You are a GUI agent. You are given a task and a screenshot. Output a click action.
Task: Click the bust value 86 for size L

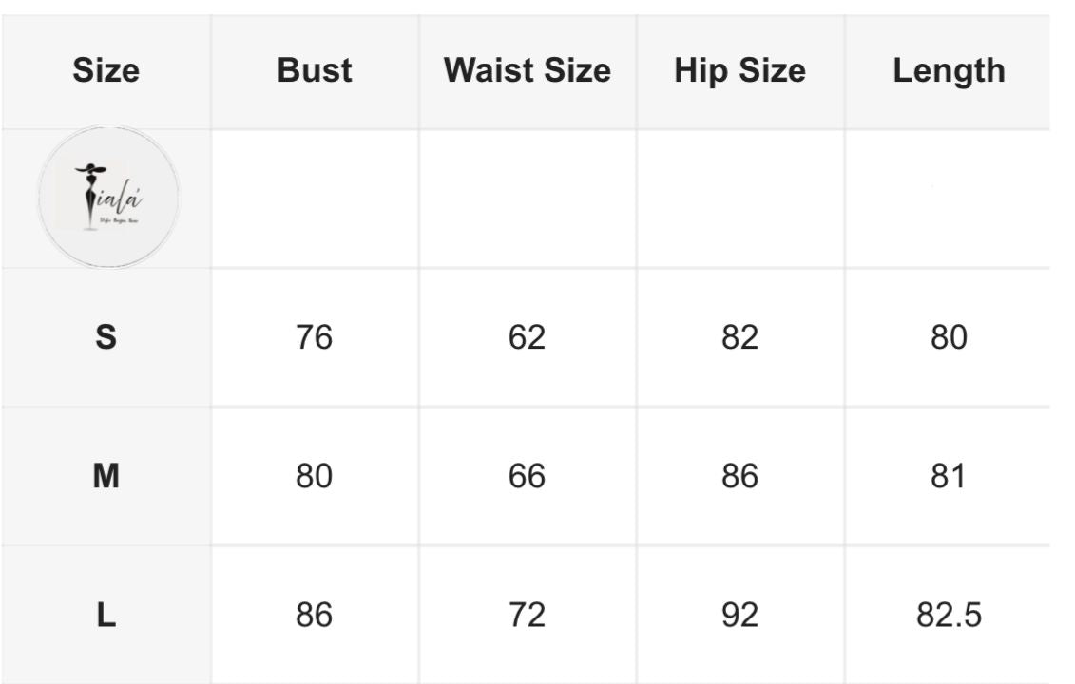point(314,615)
